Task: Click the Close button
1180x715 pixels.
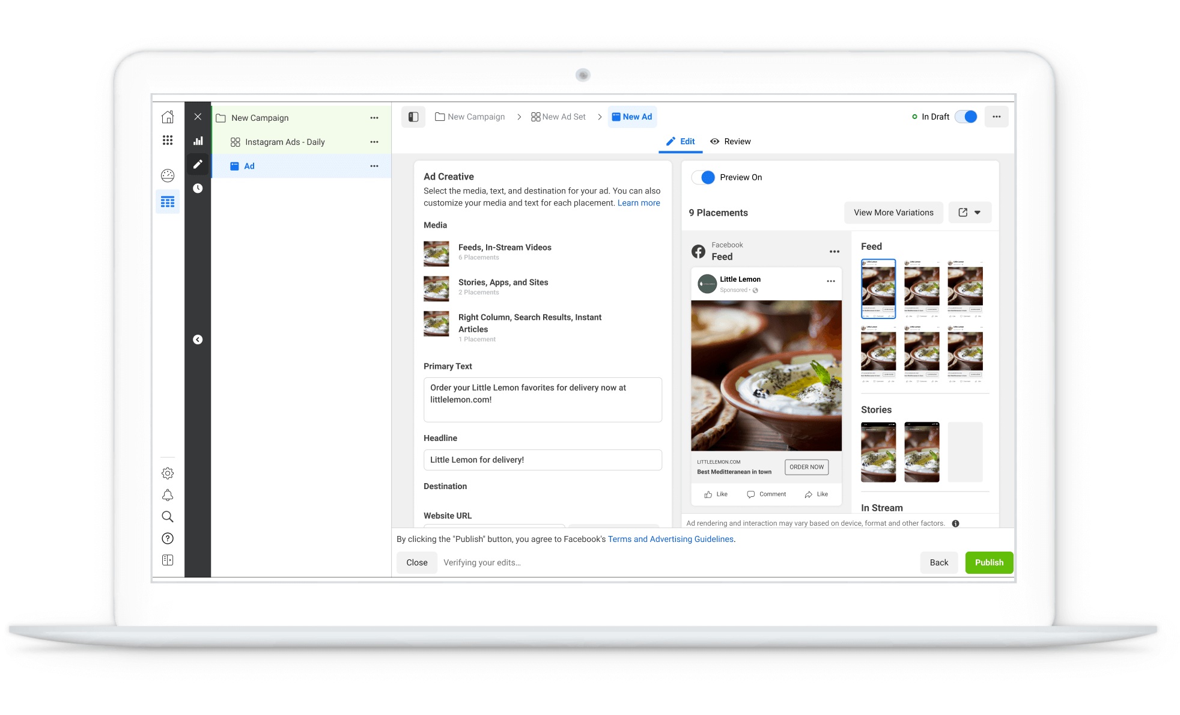Action: click(417, 562)
